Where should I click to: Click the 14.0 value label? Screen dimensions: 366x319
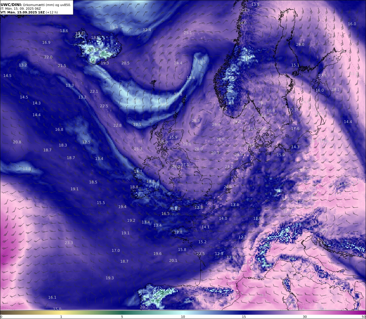tap(223, 218)
